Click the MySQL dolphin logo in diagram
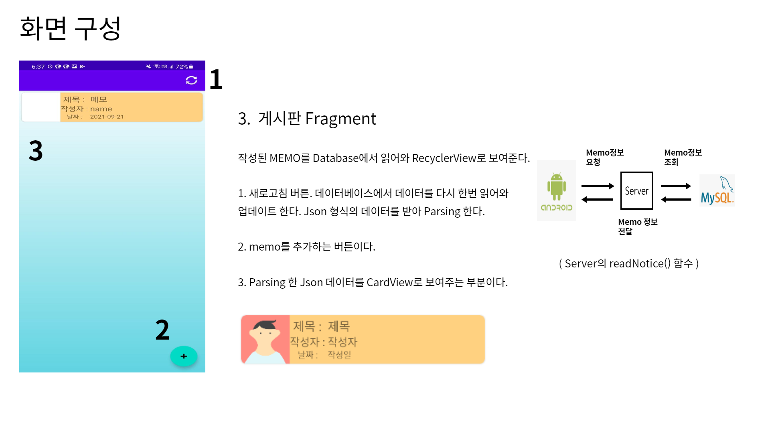The image size is (770, 433). 717,190
